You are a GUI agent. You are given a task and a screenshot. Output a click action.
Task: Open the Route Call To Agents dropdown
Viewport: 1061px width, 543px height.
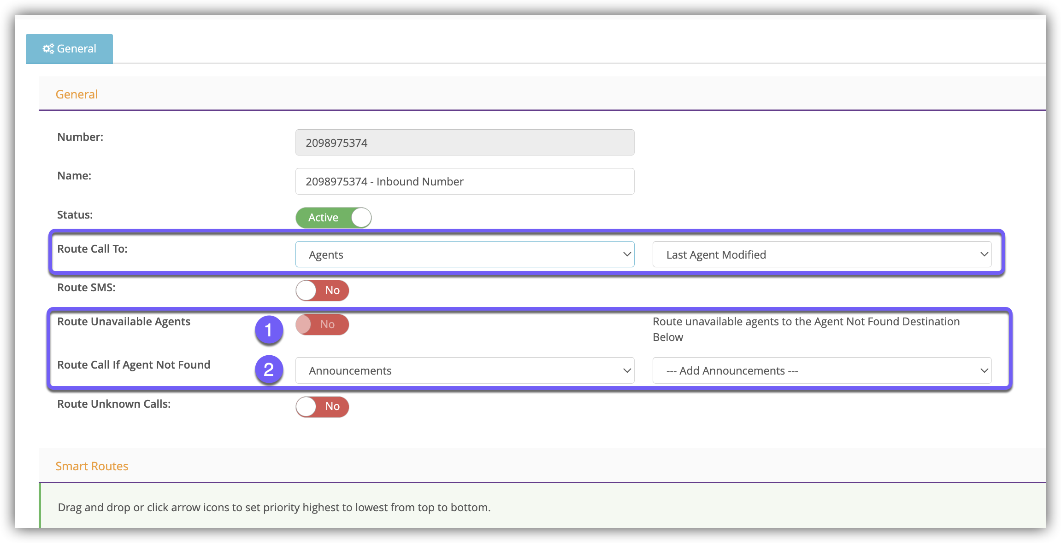point(465,254)
